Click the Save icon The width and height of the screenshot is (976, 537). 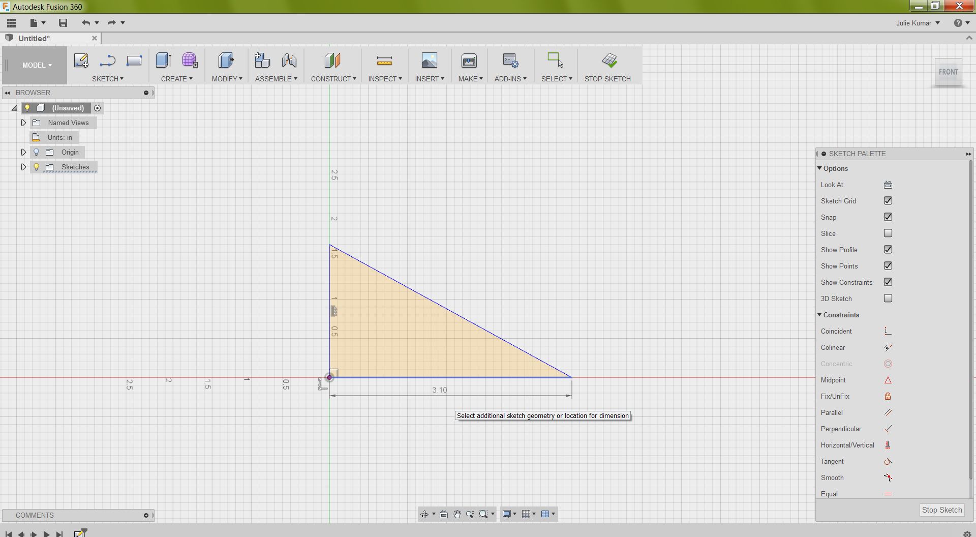63,22
